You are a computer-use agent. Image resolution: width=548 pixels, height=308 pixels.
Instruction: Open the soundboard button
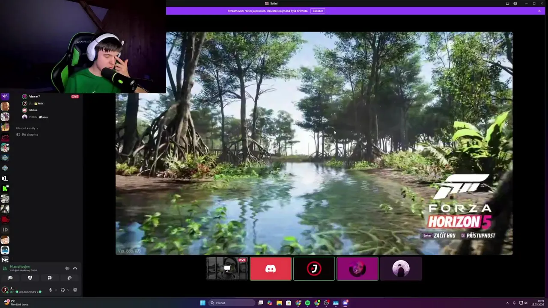(69, 278)
